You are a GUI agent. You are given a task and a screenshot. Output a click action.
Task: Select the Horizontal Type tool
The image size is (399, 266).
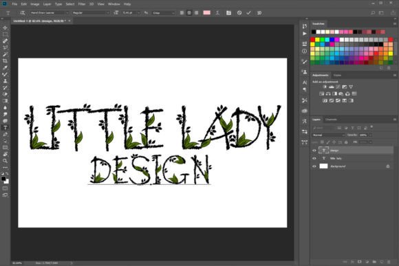pos(5,128)
